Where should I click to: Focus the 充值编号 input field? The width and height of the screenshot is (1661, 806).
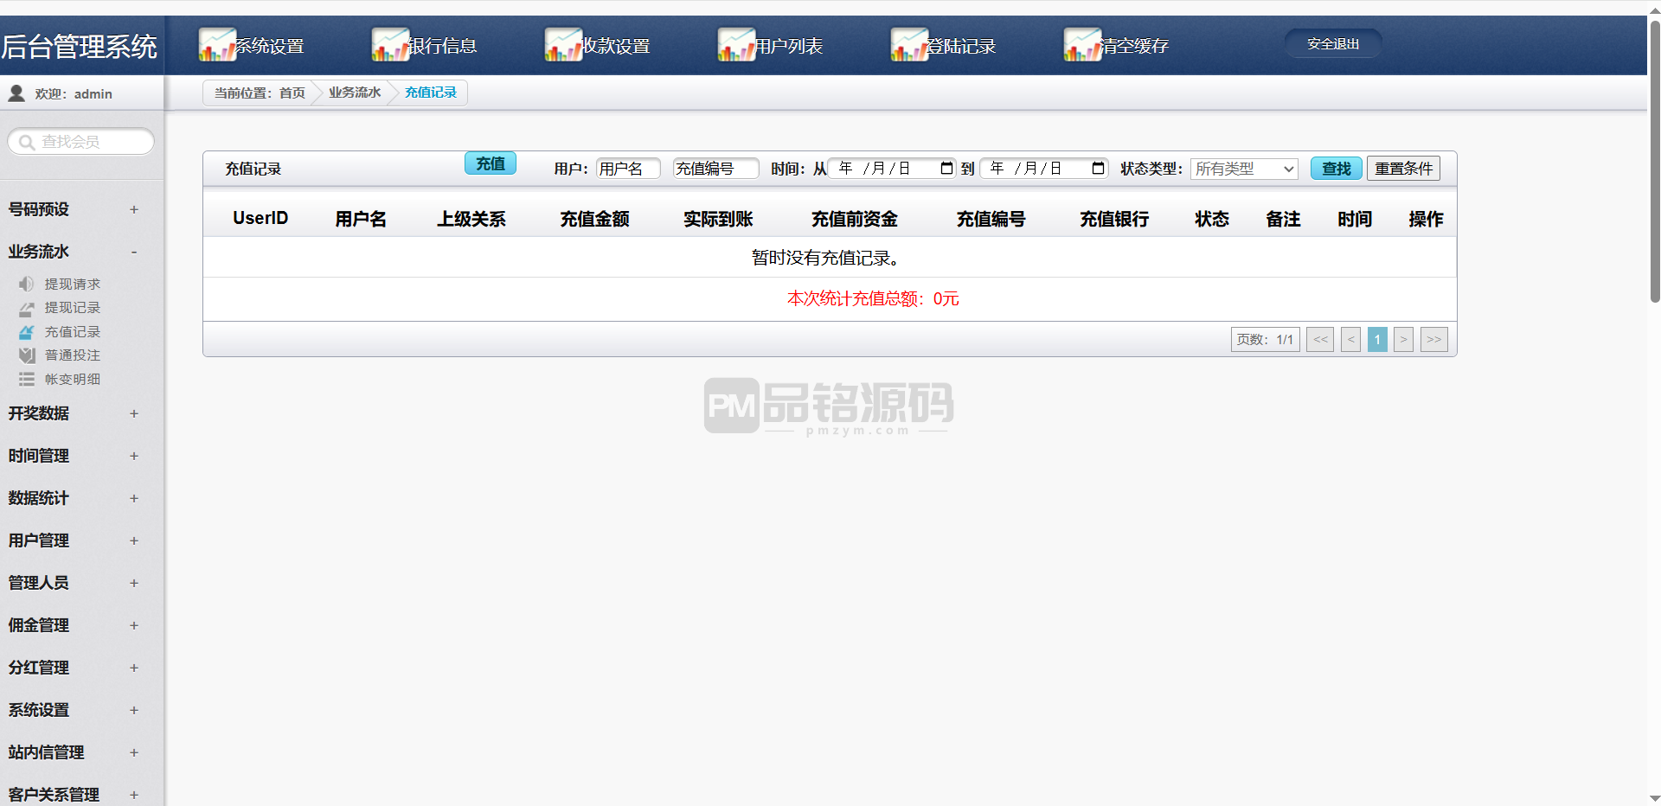coord(716,169)
